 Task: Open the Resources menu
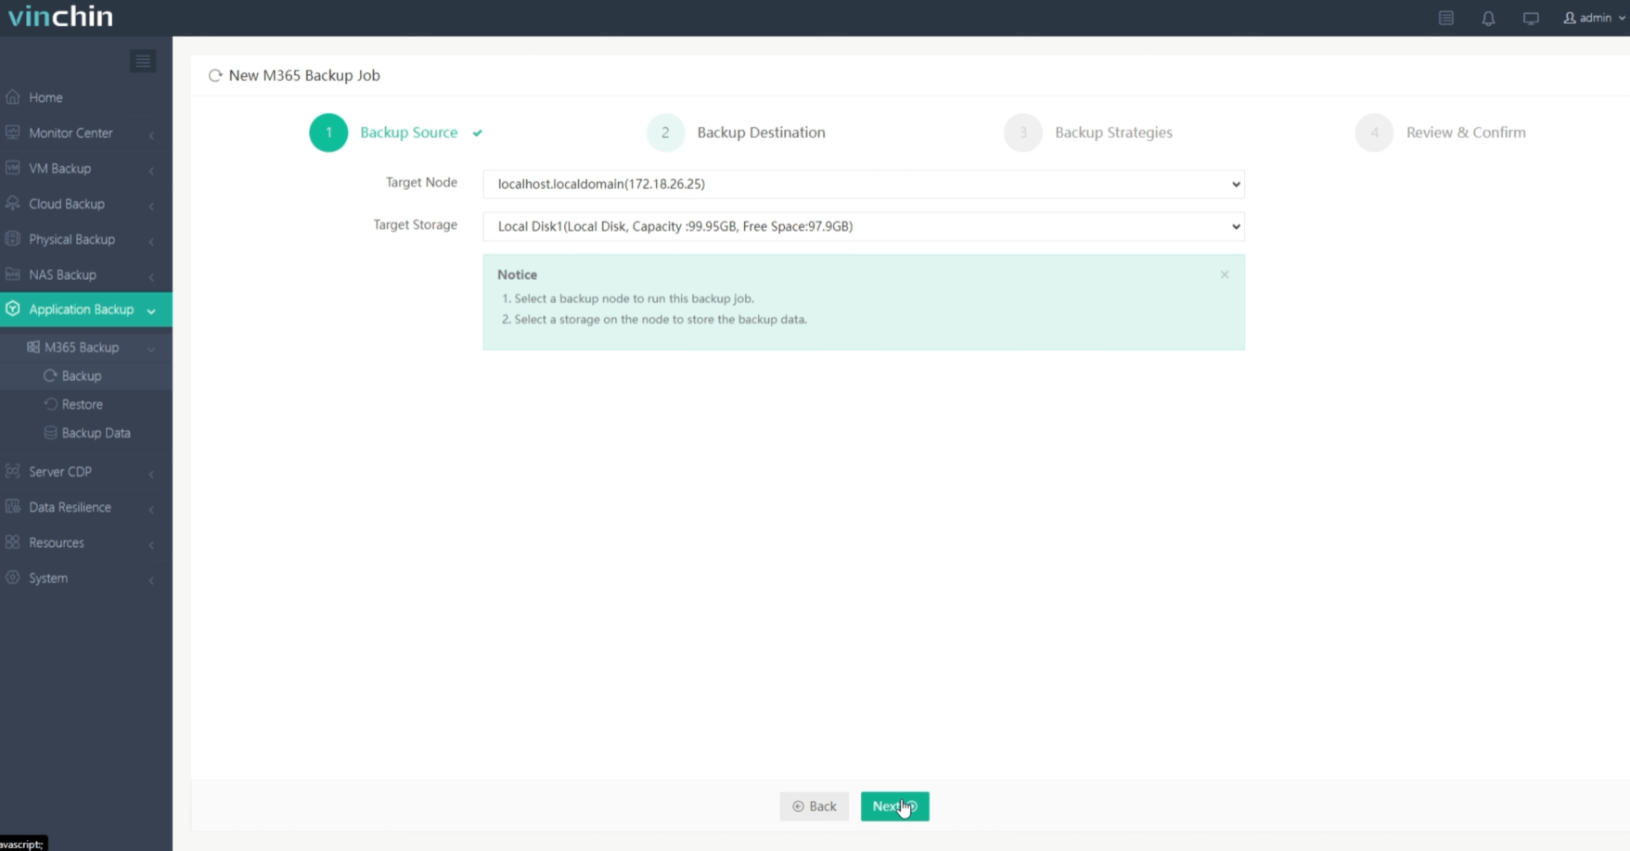[85, 542]
